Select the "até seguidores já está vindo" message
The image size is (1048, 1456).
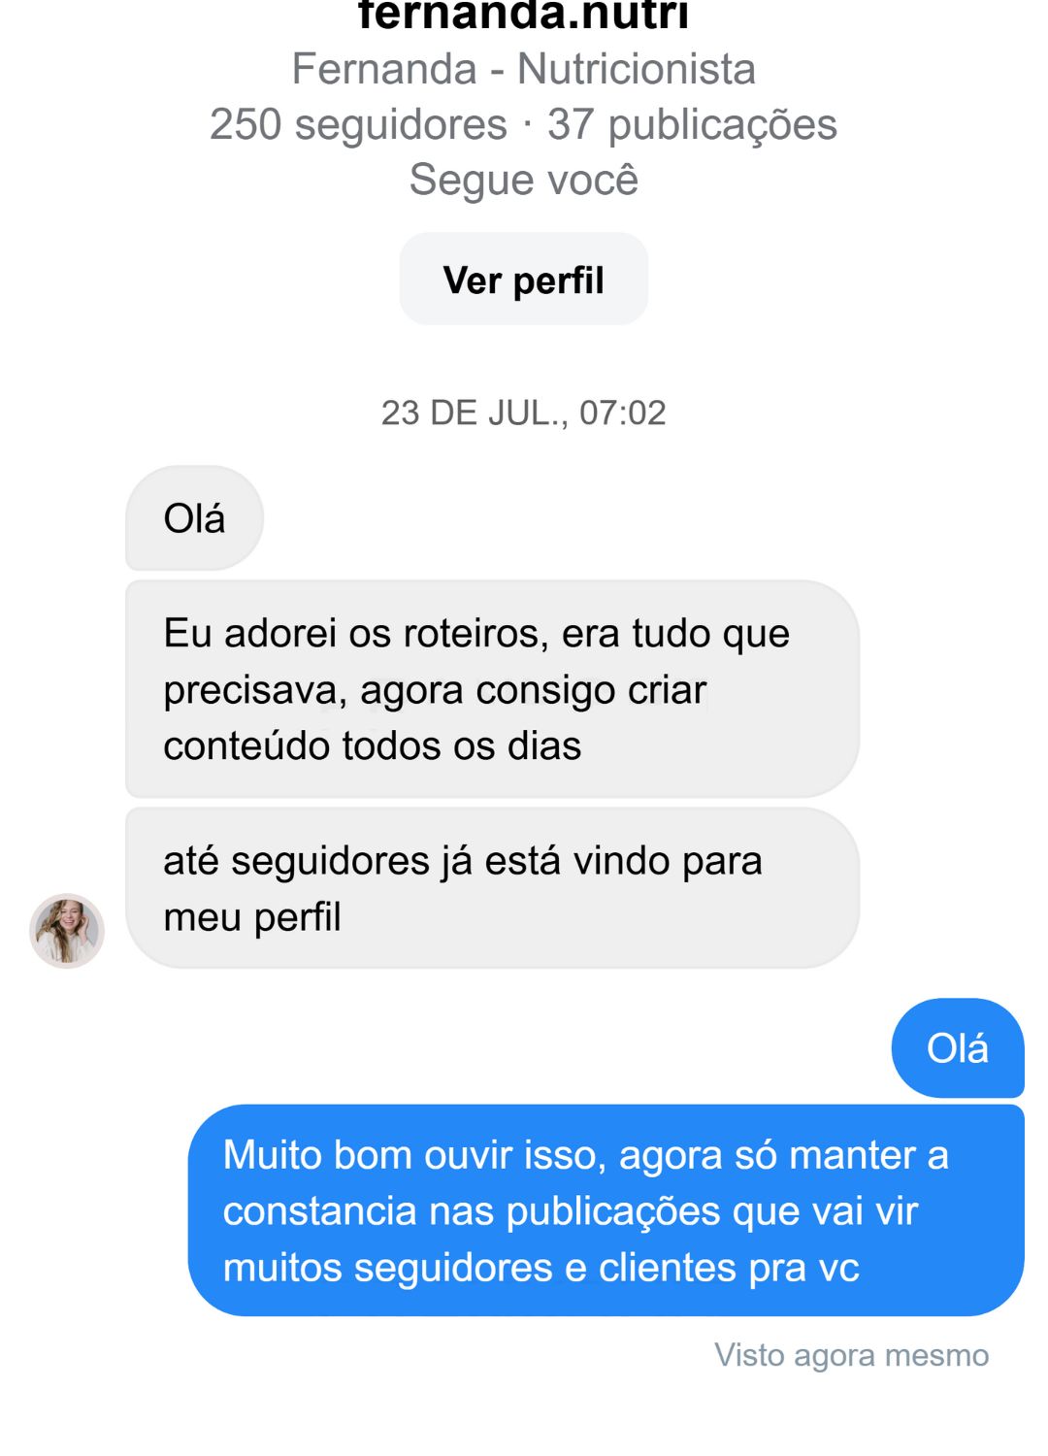click(x=492, y=888)
